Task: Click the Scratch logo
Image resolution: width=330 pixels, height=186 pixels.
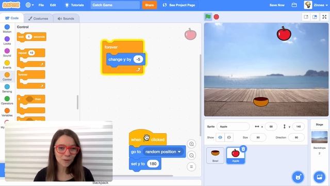Action: pyautogui.click(x=11, y=5)
